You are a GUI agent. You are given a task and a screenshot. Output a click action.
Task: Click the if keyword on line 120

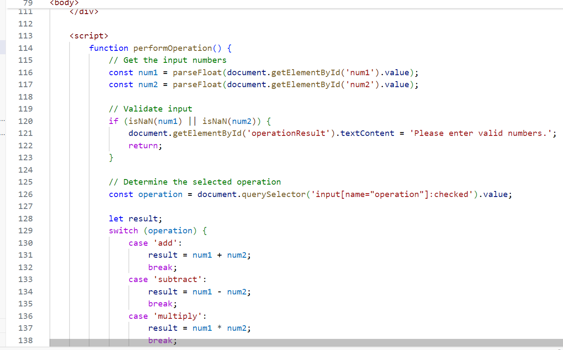pyautogui.click(x=114, y=121)
